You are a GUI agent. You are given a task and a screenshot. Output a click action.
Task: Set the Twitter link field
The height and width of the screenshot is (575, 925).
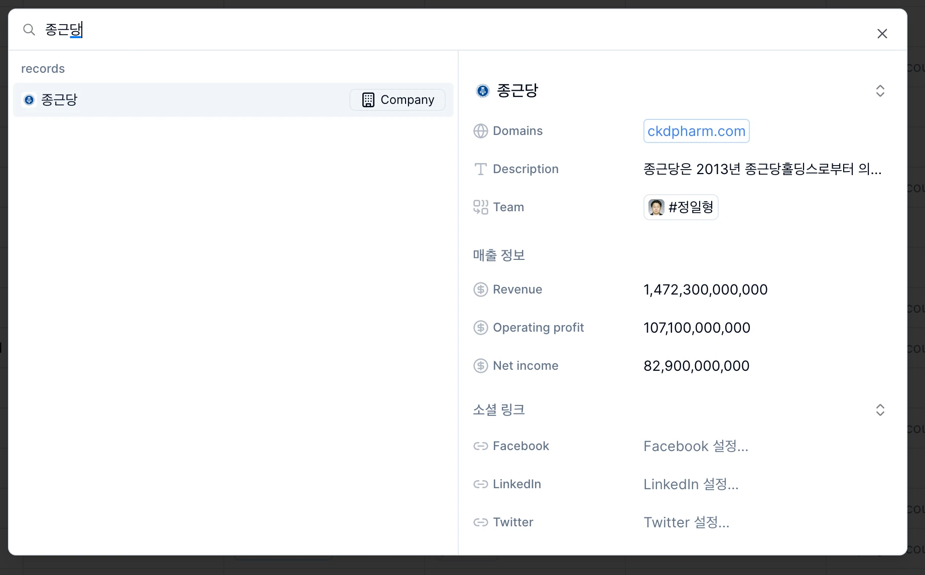tap(686, 522)
